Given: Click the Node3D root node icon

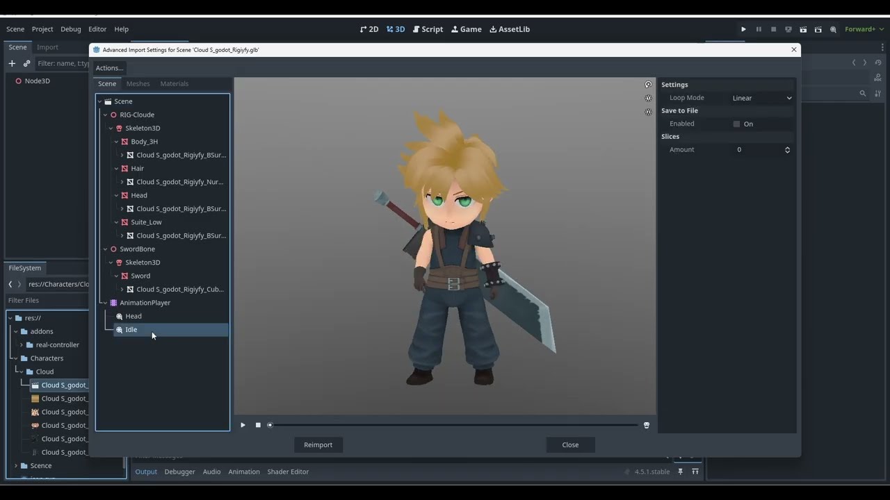Looking at the screenshot, I should pyautogui.click(x=19, y=81).
